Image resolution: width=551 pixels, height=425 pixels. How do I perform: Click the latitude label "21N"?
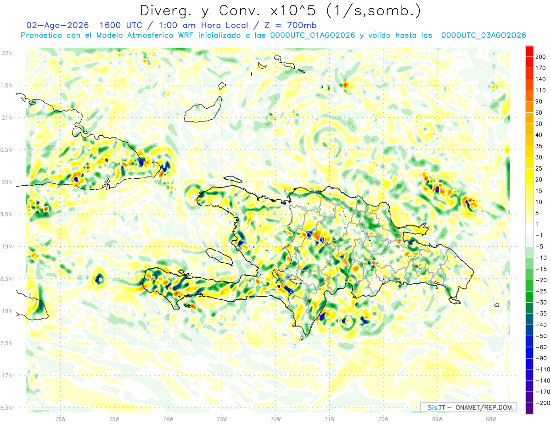7,117
